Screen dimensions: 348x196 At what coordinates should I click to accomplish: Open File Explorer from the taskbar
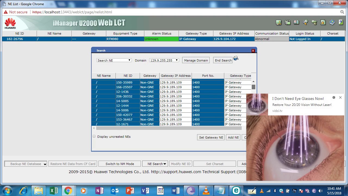[x=39, y=191]
